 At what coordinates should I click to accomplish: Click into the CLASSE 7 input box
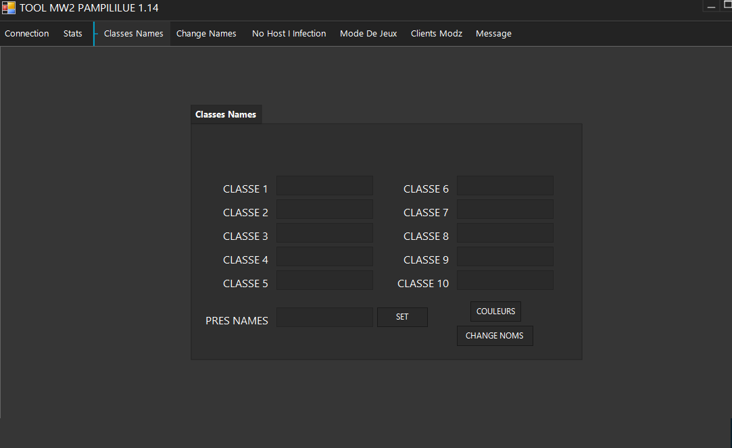[505, 209]
